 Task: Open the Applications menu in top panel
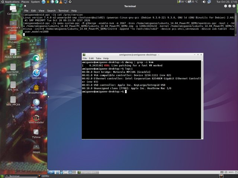coord(10,2)
